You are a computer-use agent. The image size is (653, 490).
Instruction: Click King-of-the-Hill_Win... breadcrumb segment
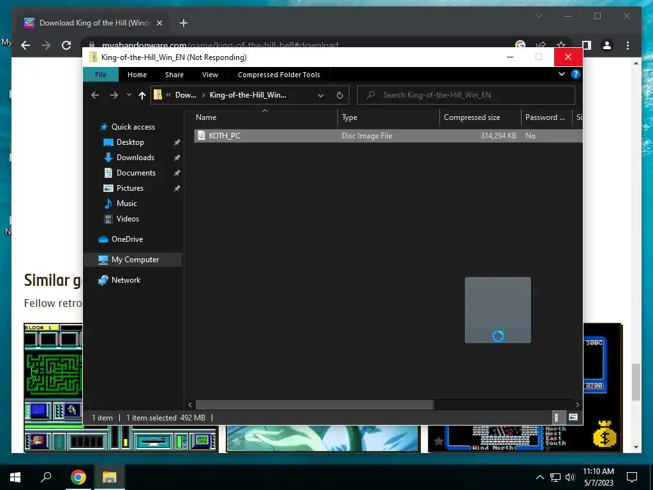[248, 95]
